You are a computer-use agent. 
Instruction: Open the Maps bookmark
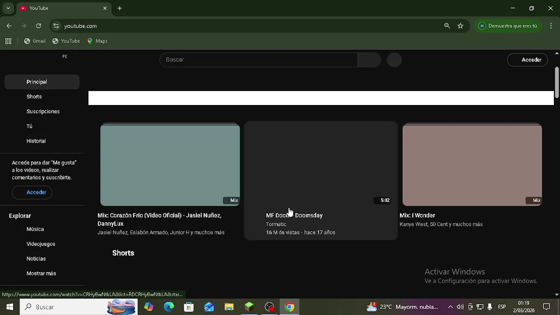[x=97, y=41]
